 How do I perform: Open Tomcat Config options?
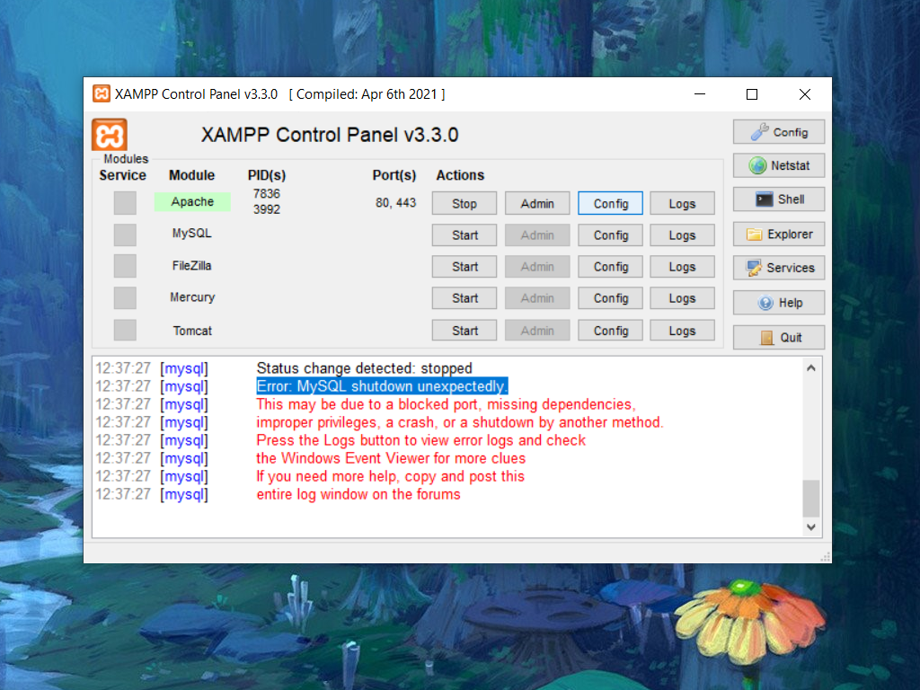tap(610, 331)
